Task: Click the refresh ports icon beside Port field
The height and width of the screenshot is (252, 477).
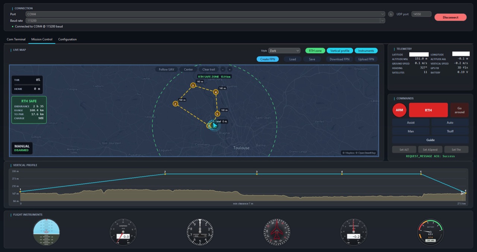Action: click(391, 14)
